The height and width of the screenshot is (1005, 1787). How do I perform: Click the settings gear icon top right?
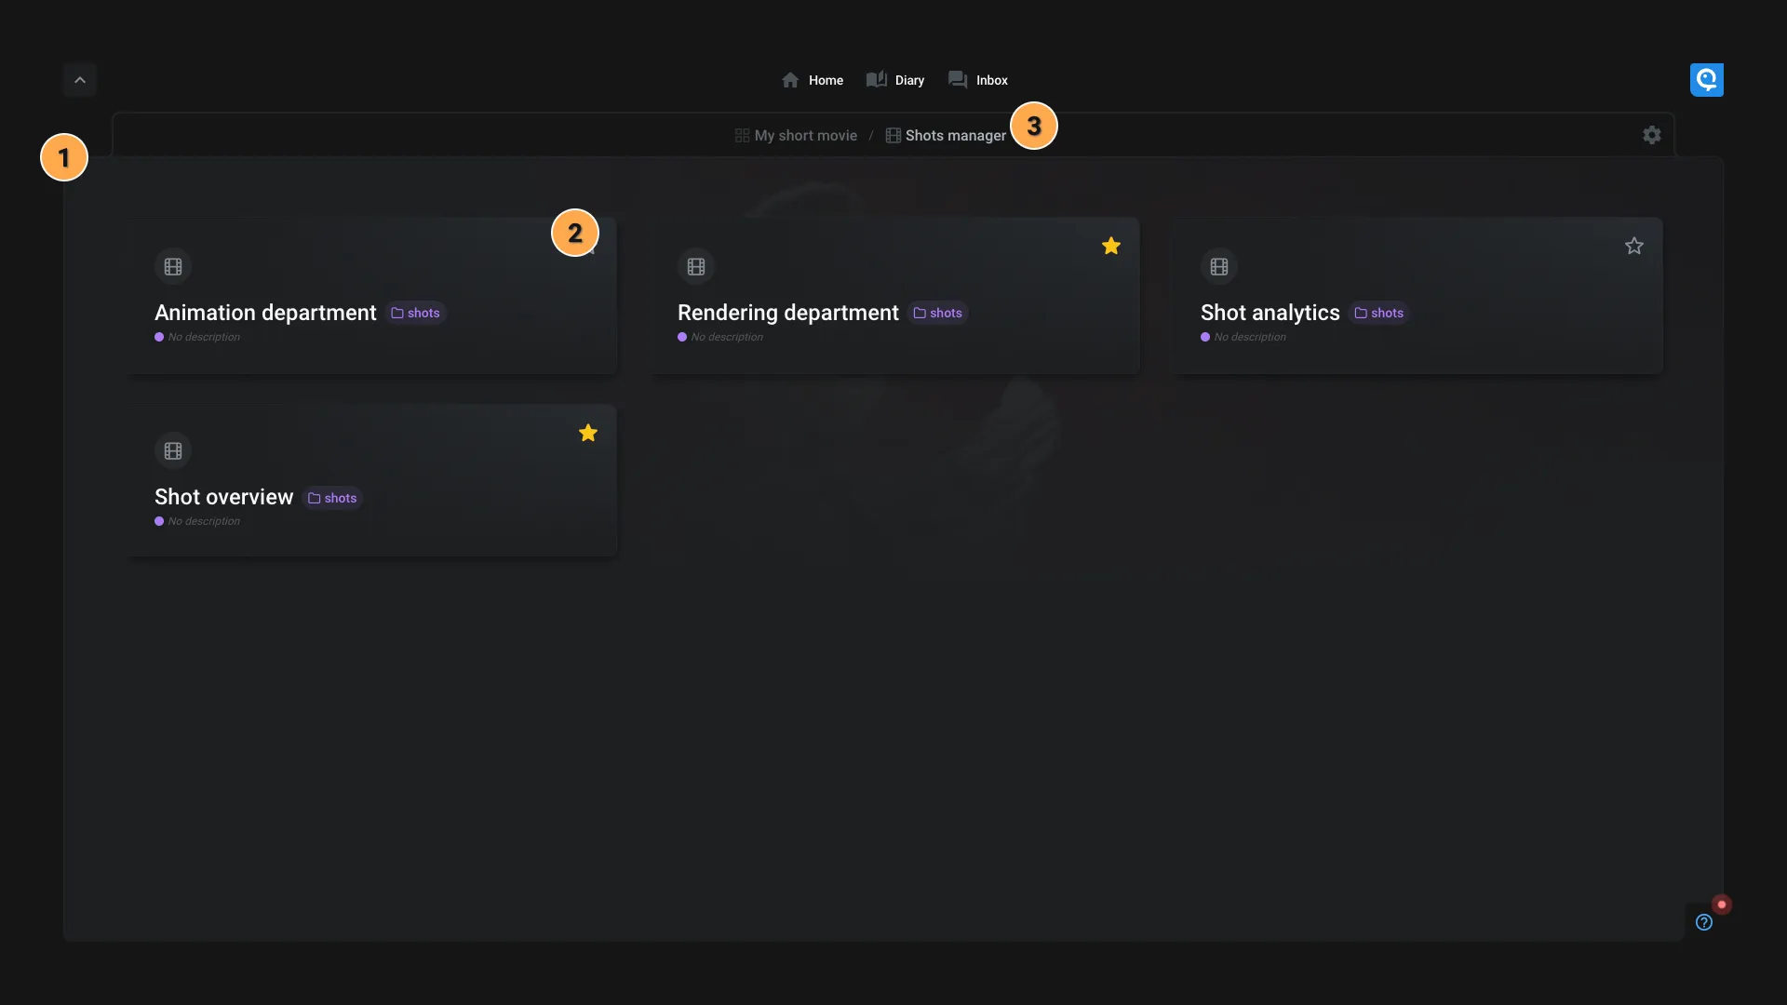pos(1652,135)
